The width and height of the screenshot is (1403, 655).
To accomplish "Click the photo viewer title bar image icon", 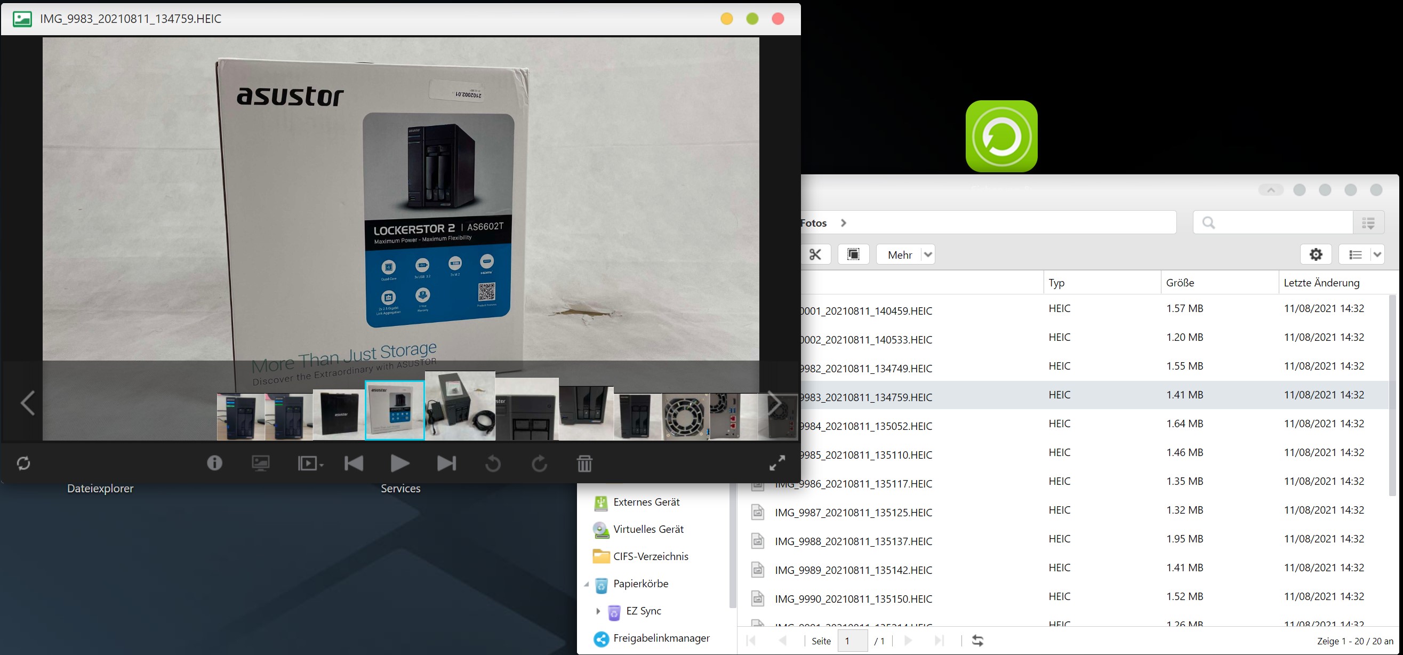I will [x=22, y=19].
